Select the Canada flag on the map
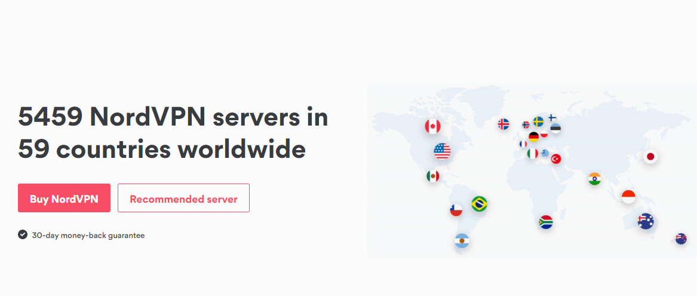The width and height of the screenshot is (697, 296). click(432, 126)
